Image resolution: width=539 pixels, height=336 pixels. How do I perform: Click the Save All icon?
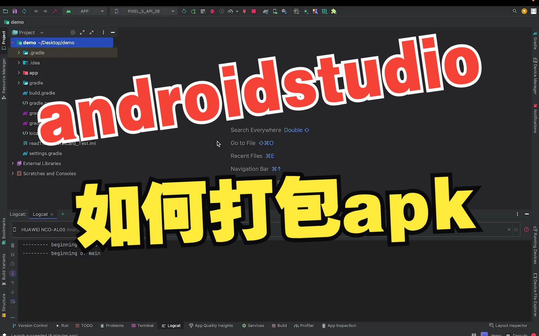[15, 11]
